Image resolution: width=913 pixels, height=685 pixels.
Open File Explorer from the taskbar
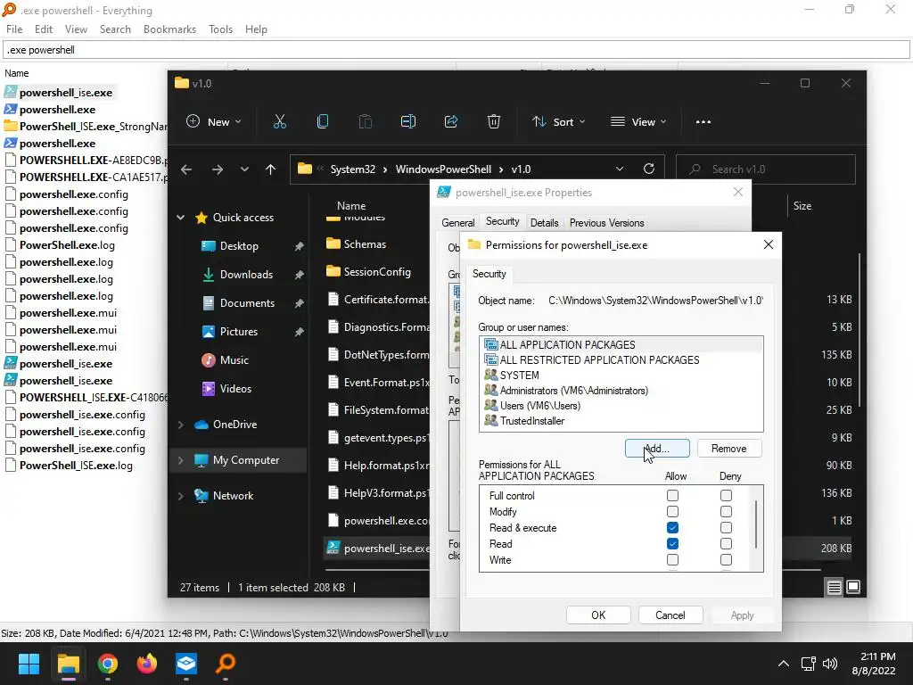coord(68,664)
